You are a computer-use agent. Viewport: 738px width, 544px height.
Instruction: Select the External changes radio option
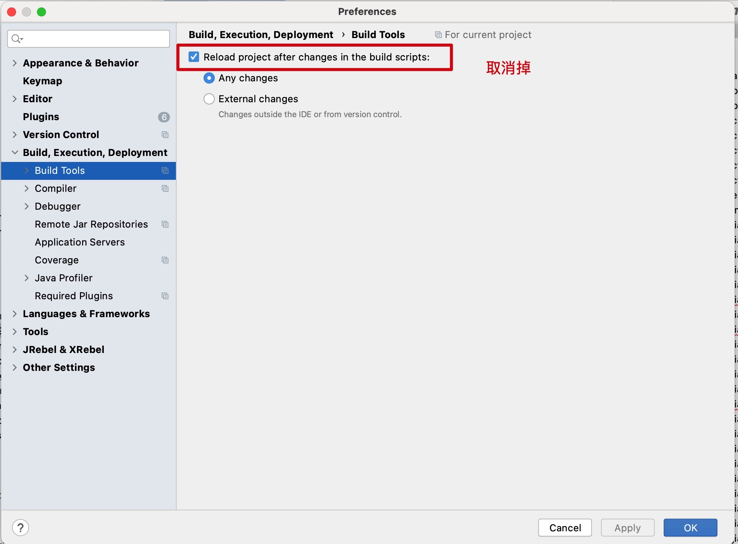(x=209, y=99)
